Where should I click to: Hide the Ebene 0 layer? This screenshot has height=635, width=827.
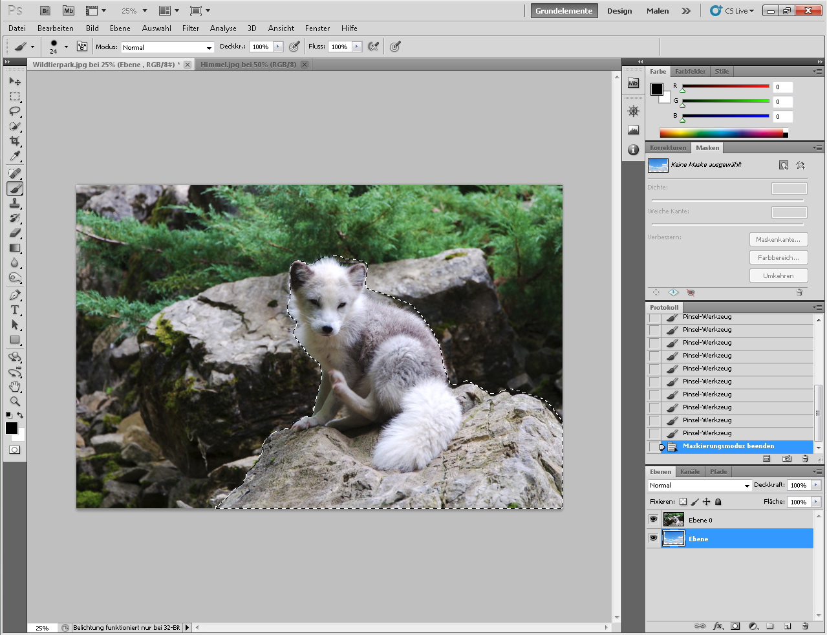click(653, 520)
